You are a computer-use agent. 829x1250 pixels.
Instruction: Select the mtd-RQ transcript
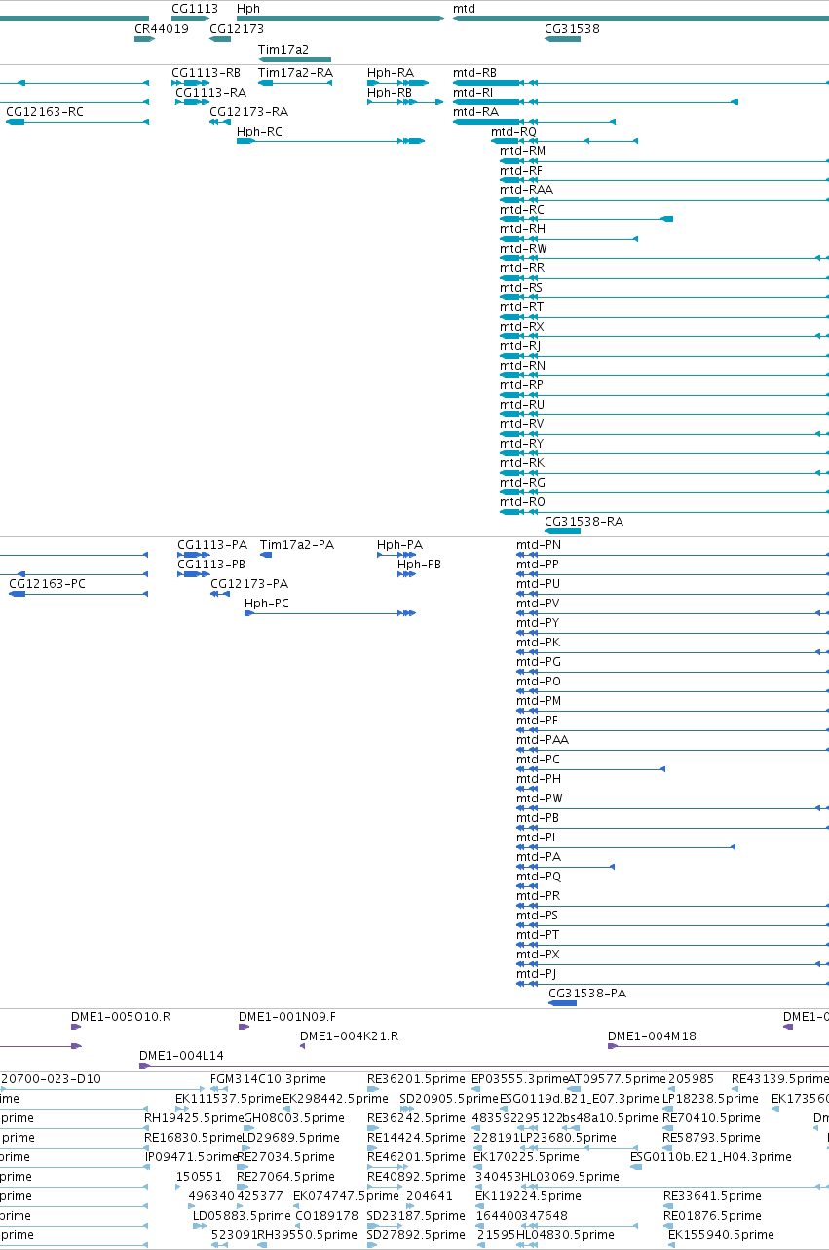[x=513, y=132]
